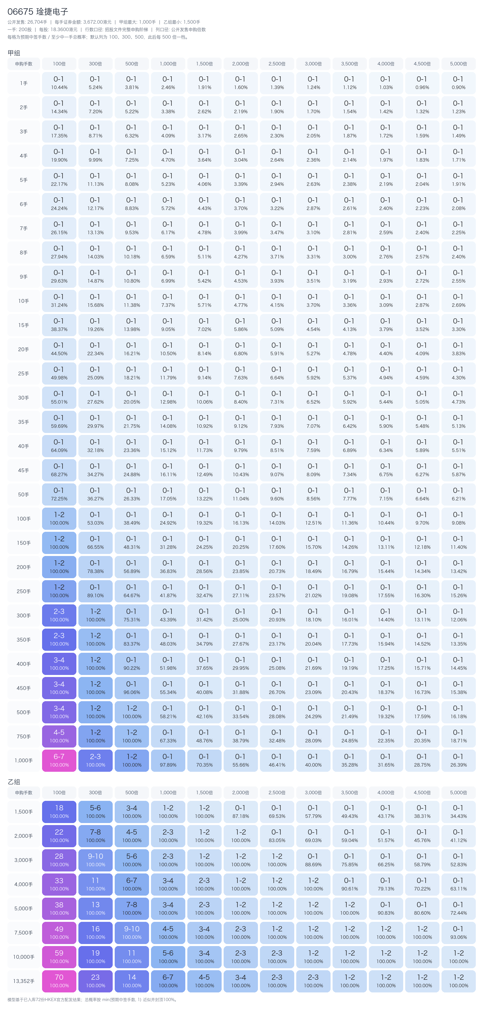Click the 甲组 section heading
The width and height of the screenshot is (483, 1010).
14,53
